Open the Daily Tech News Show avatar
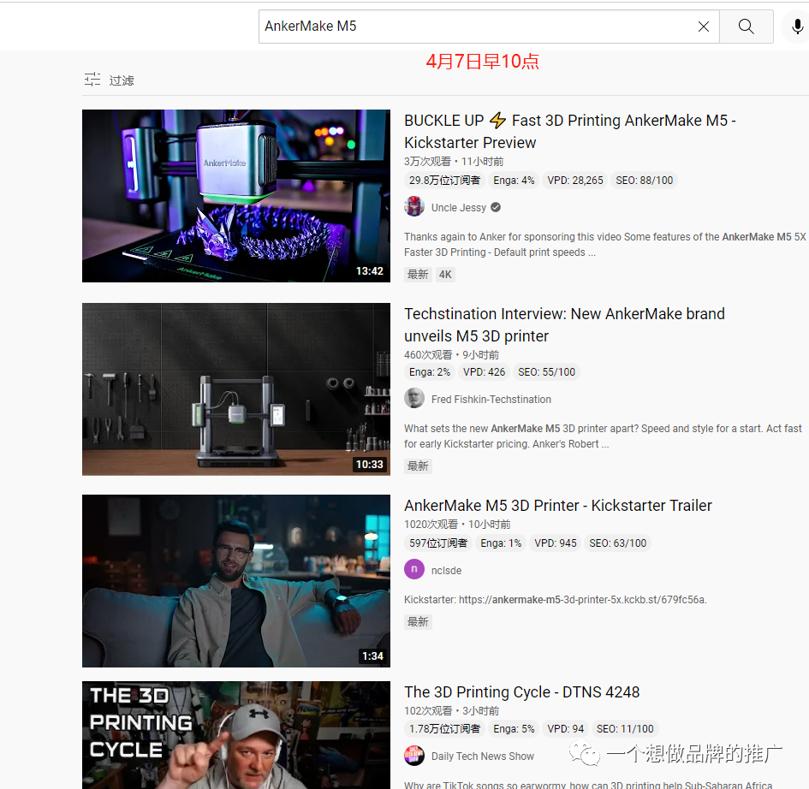 tap(414, 756)
